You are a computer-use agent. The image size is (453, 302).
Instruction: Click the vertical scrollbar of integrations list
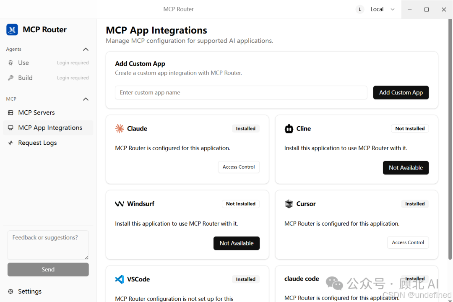[x=450, y=140]
